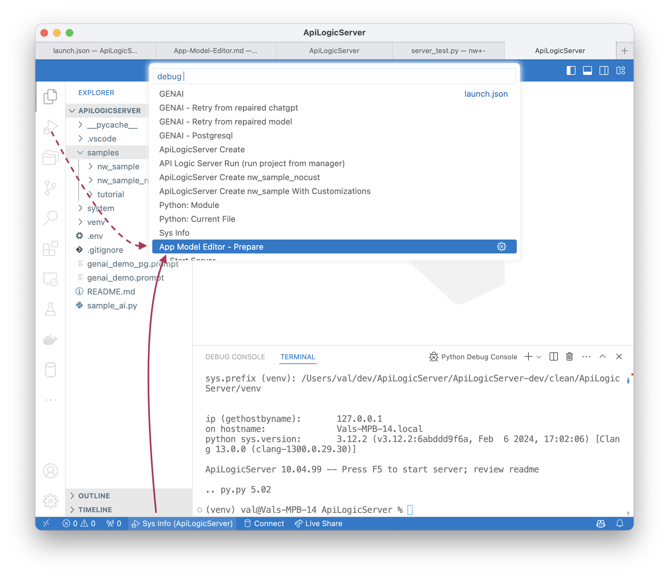Open the Manage gear in activity bar

(50, 501)
